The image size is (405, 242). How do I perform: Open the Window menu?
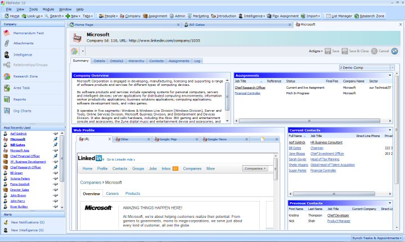pyautogui.click(x=65, y=10)
